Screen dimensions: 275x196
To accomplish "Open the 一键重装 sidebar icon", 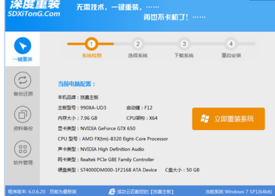I will [23, 46].
